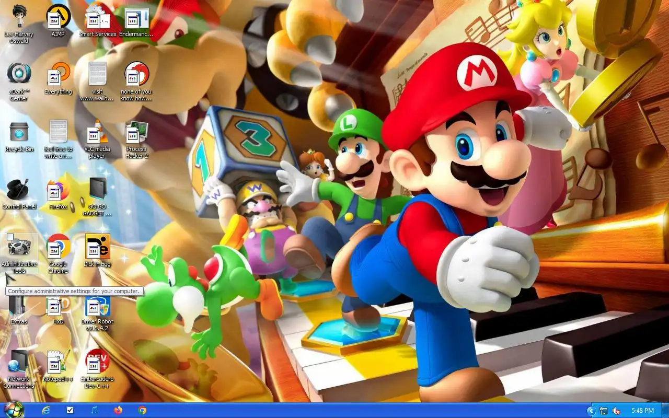
Task: Open the Recycle Bin
Action: click(x=19, y=136)
